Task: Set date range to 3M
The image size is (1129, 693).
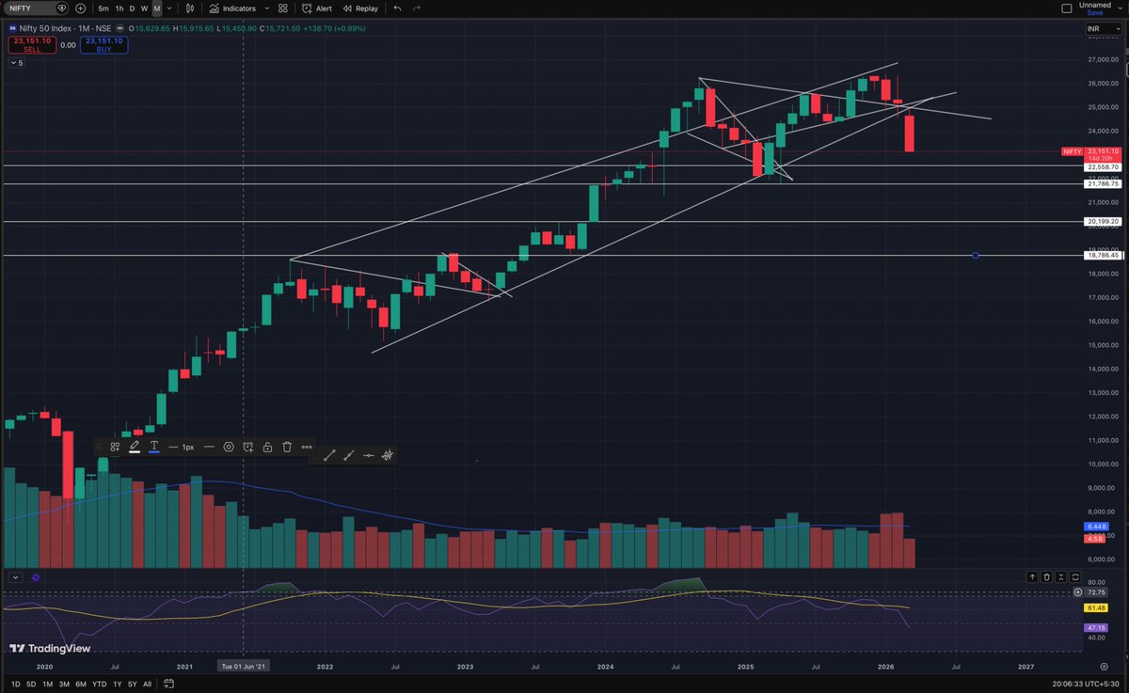Action: coord(65,684)
